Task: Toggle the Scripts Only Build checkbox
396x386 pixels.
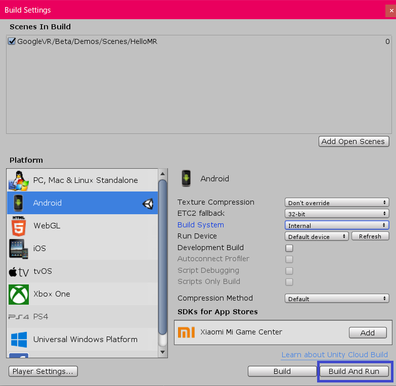Action: tap(289, 282)
